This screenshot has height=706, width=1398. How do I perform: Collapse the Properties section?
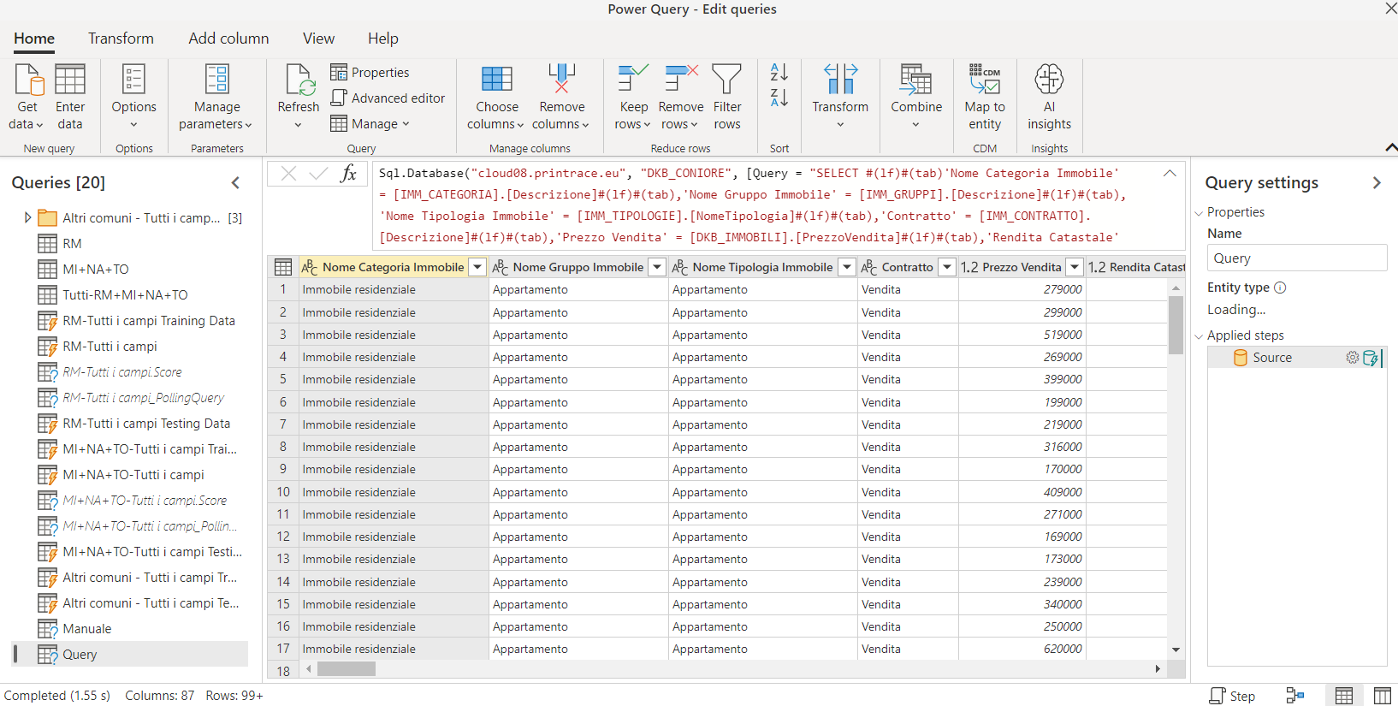[x=1199, y=213]
